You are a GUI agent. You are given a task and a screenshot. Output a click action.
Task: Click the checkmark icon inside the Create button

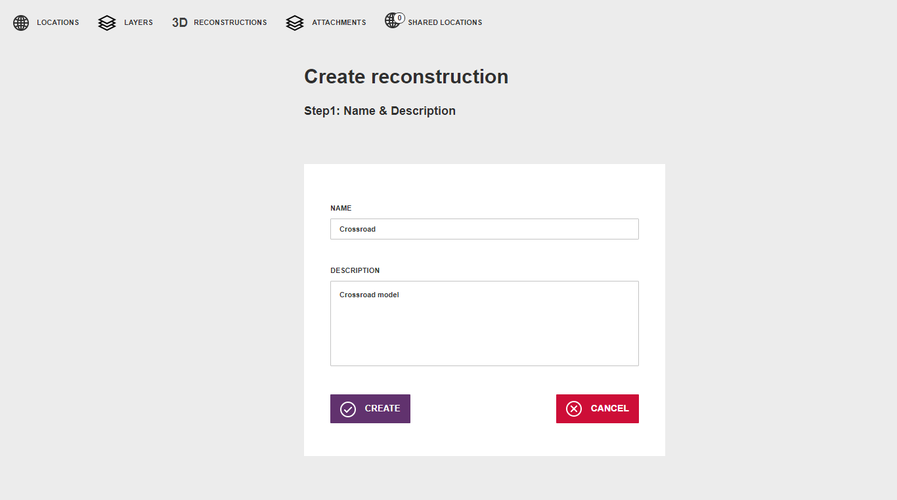(348, 409)
